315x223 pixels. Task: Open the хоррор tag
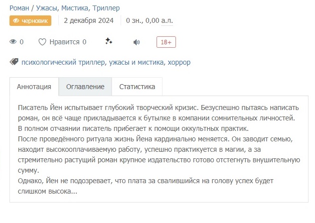[179, 62]
